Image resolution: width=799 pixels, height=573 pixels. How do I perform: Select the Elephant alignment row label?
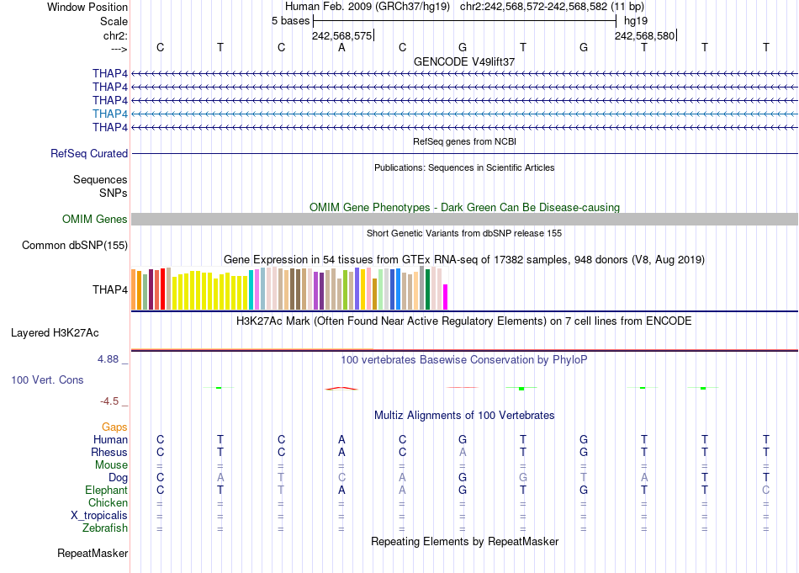click(107, 490)
